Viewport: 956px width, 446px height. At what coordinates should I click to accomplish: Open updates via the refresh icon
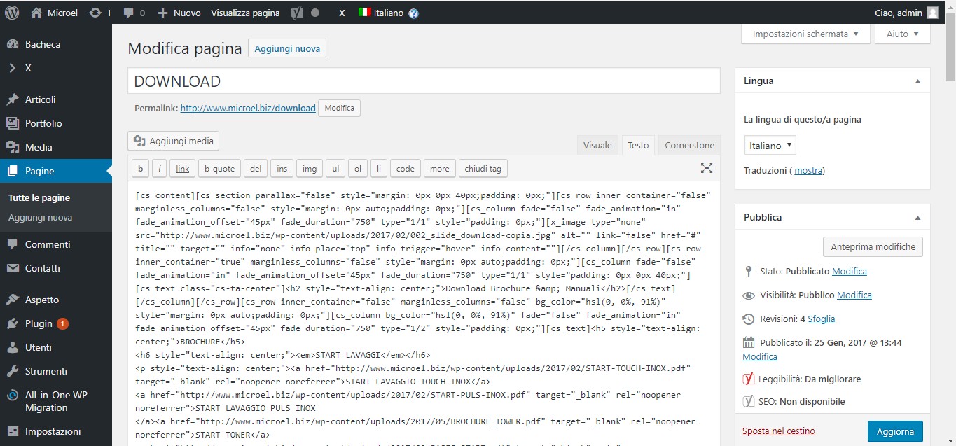coord(95,13)
